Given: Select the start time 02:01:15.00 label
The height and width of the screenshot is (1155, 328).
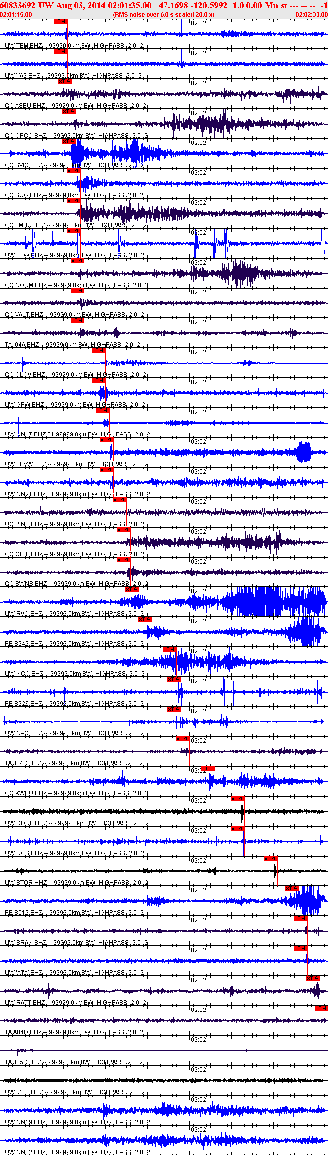Looking at the screenshot, I should pos(16,15).
